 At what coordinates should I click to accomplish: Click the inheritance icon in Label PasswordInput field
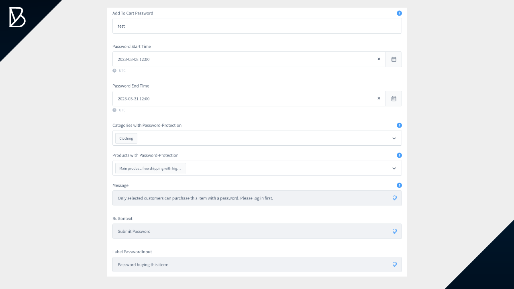[394, 265]
